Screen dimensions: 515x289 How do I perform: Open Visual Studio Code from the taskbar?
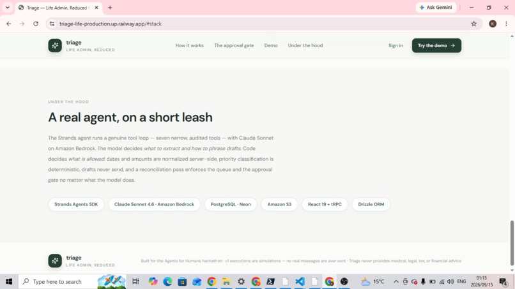pos(300,281)
